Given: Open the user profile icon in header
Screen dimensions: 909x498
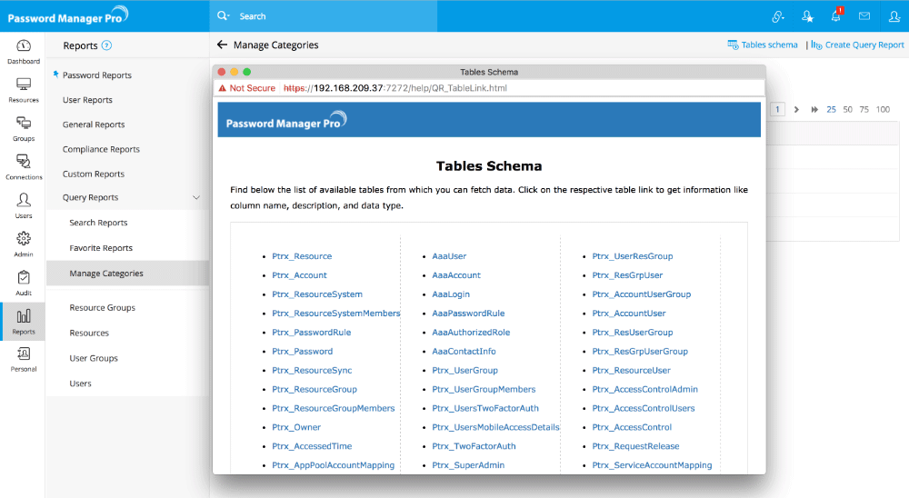Looking at the screenshot, I should point(894,16).
